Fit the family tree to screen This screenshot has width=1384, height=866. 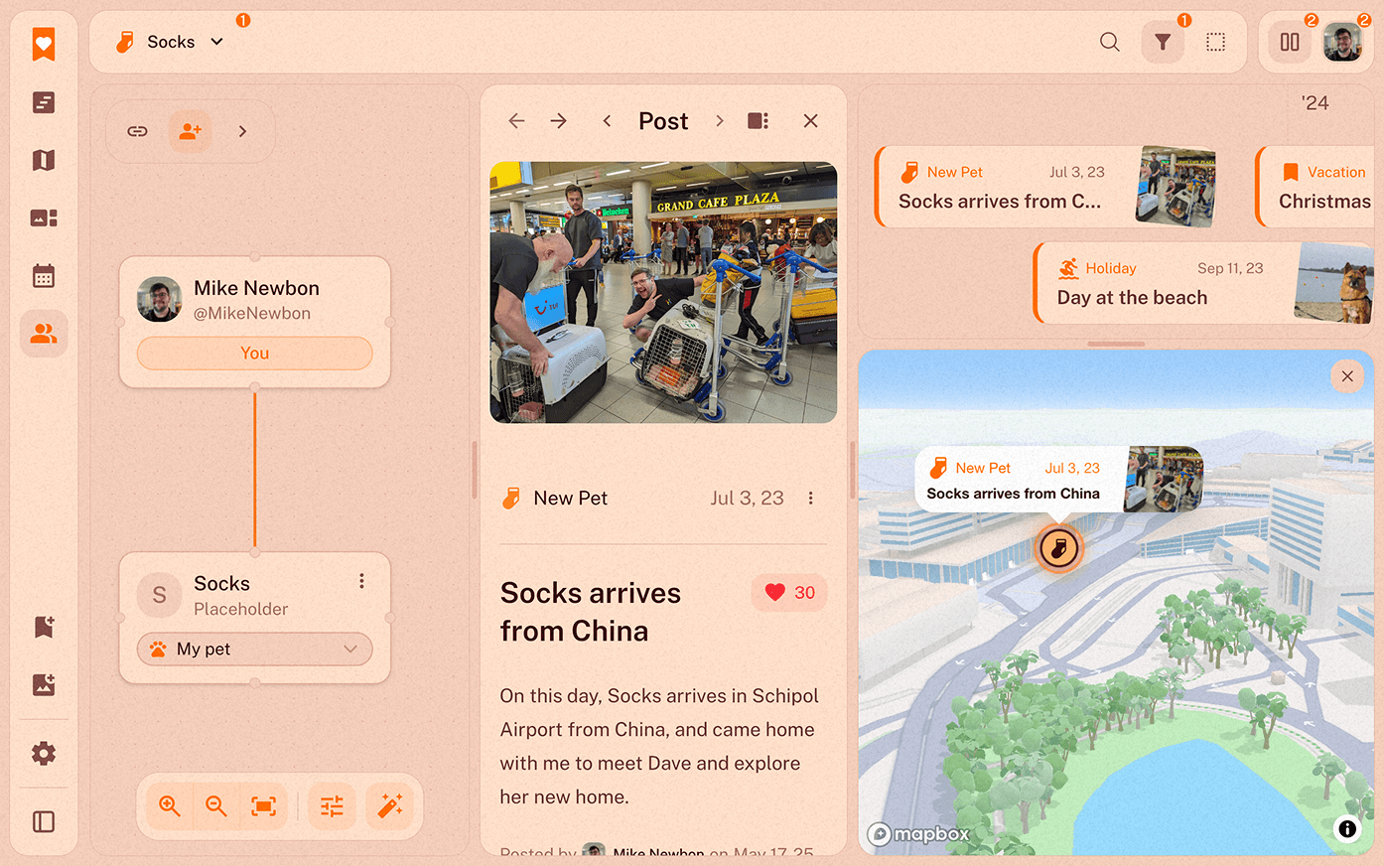point(264,805)
